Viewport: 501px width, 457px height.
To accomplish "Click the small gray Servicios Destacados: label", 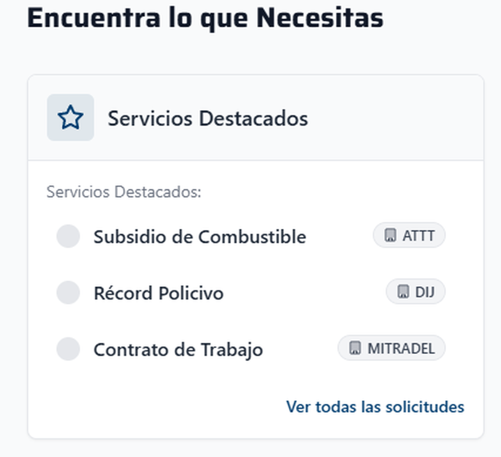I will click(124, 192).
